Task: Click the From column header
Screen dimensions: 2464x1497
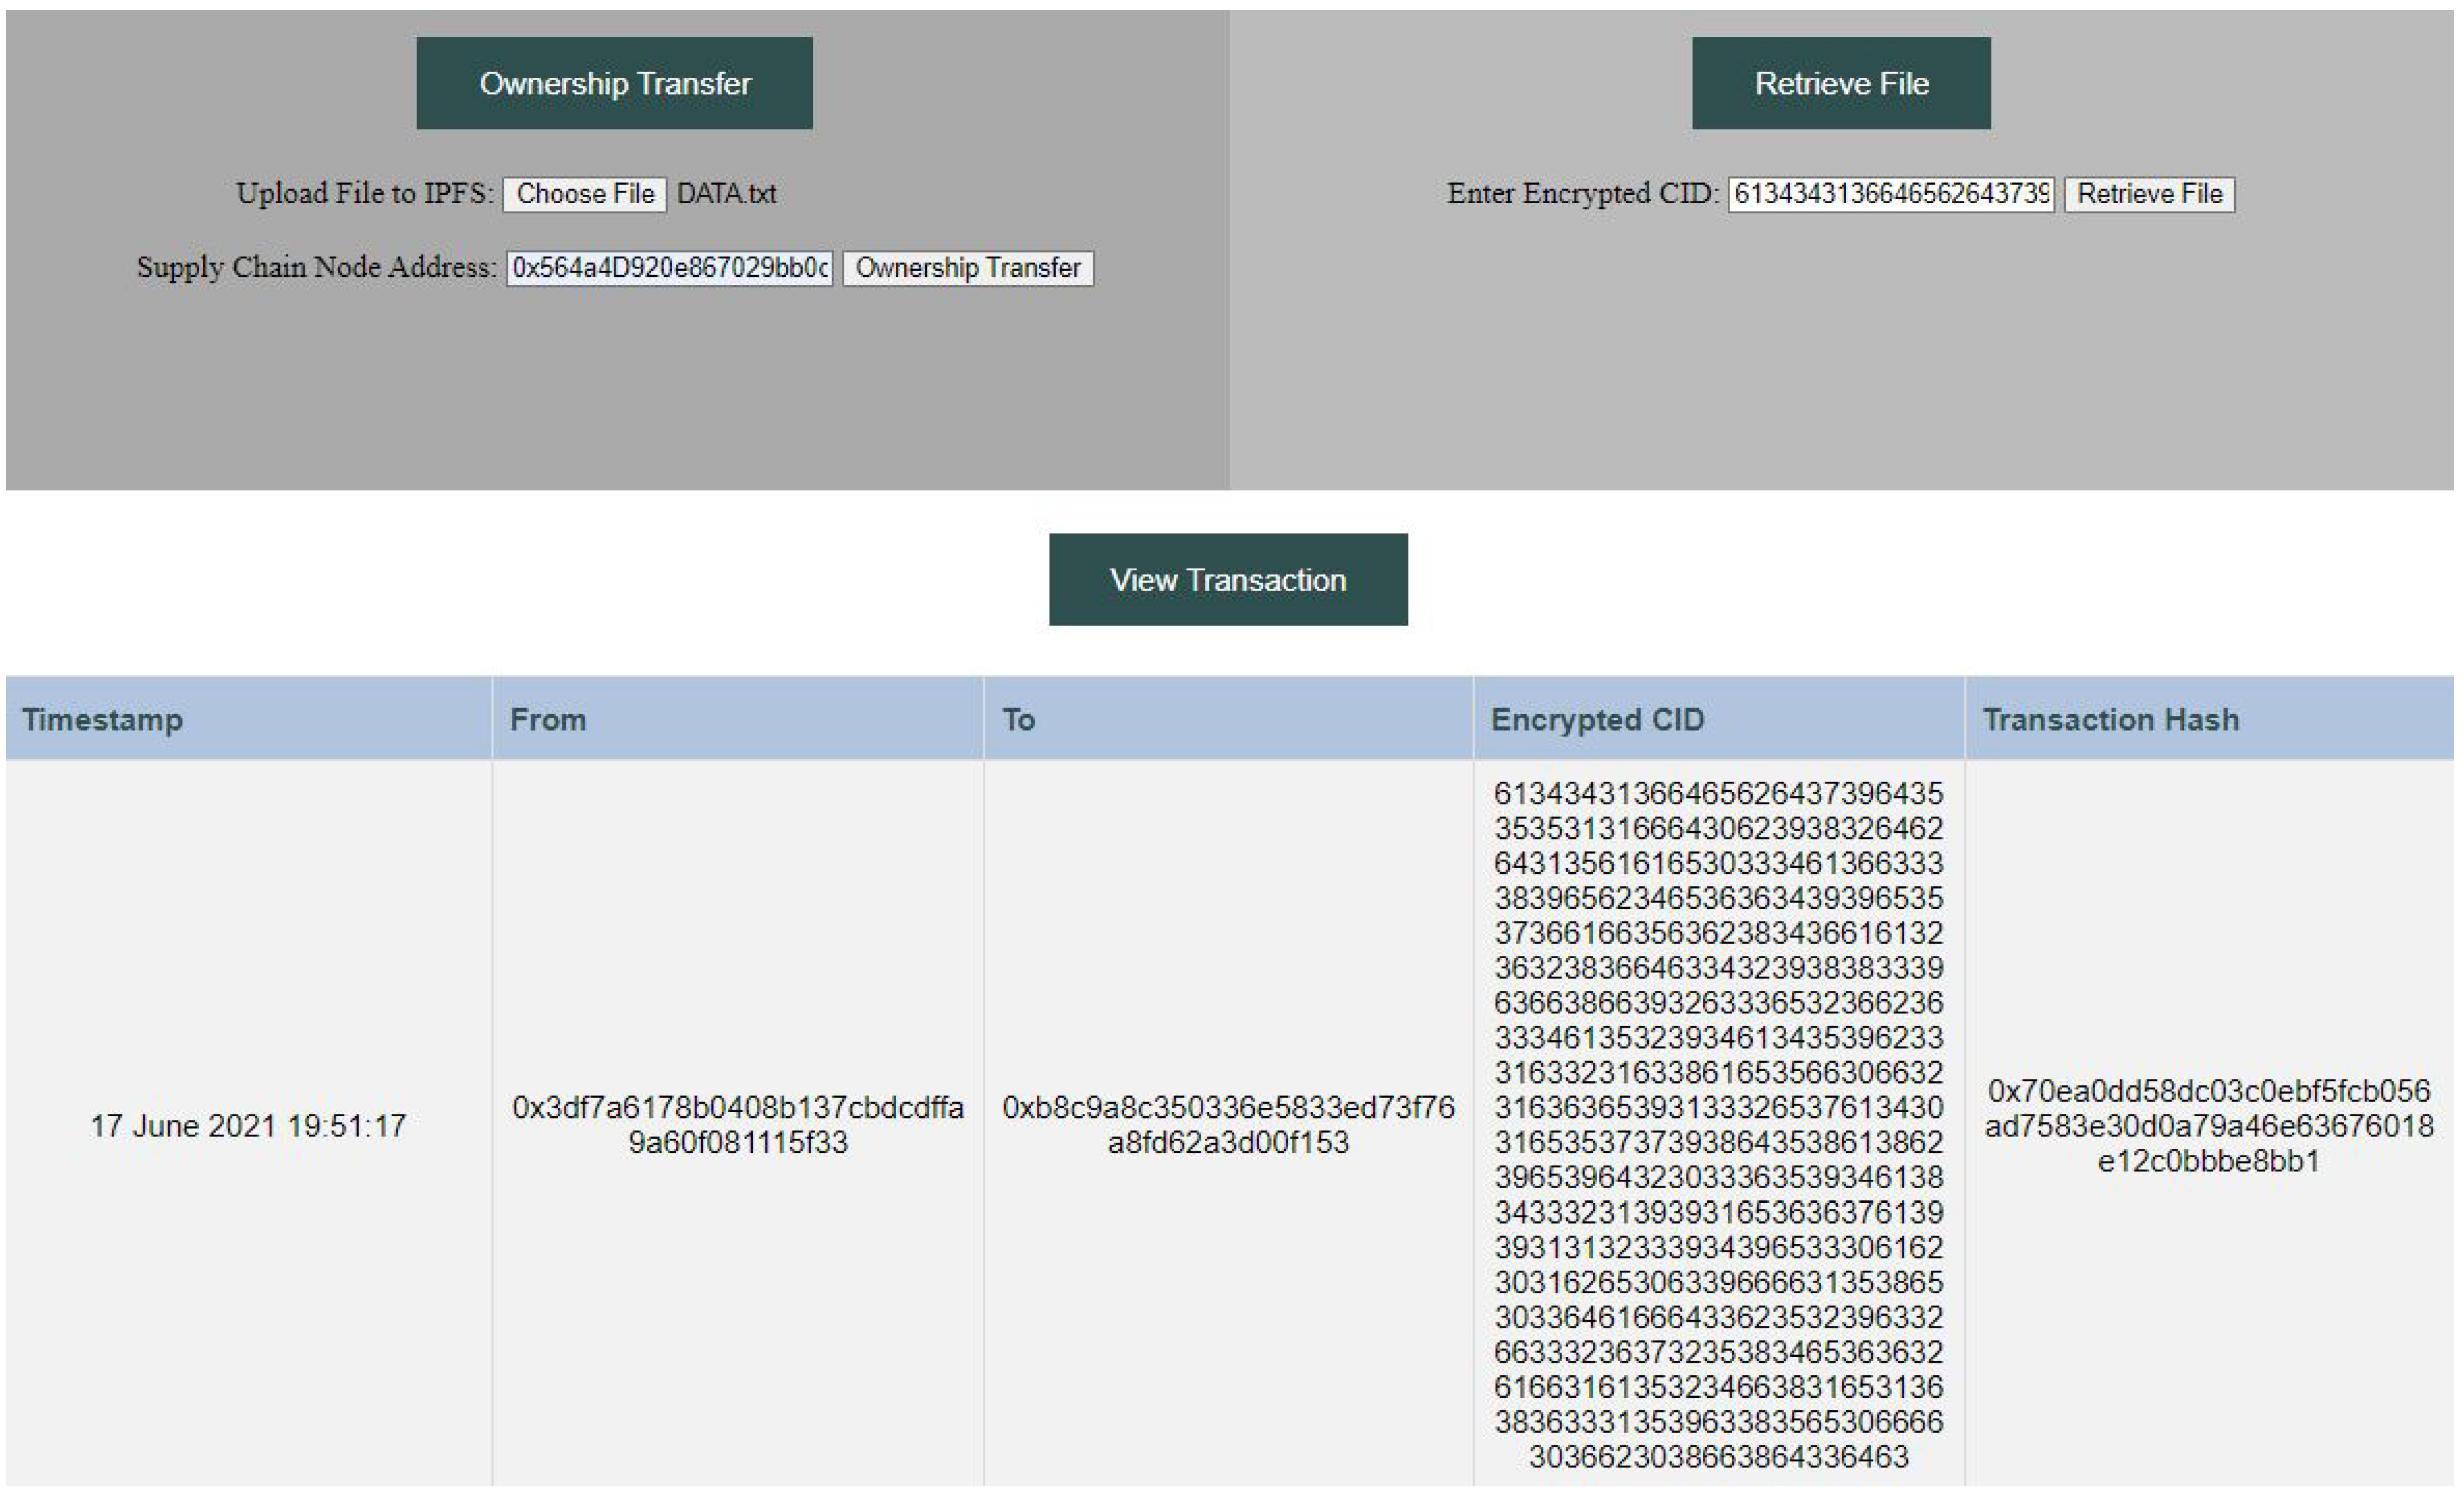Action: coord(548,720)
